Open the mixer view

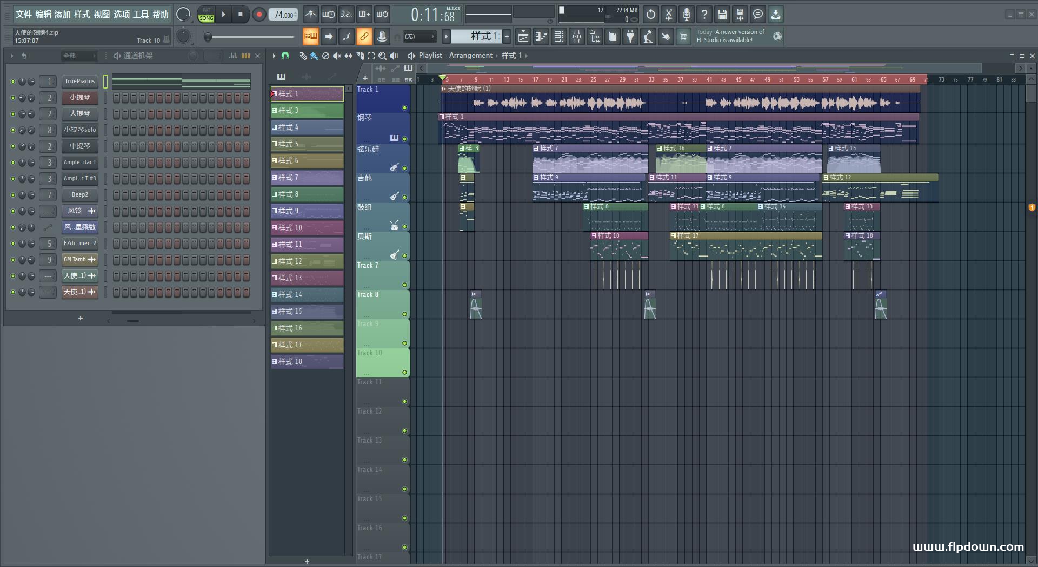coord(577,36)
